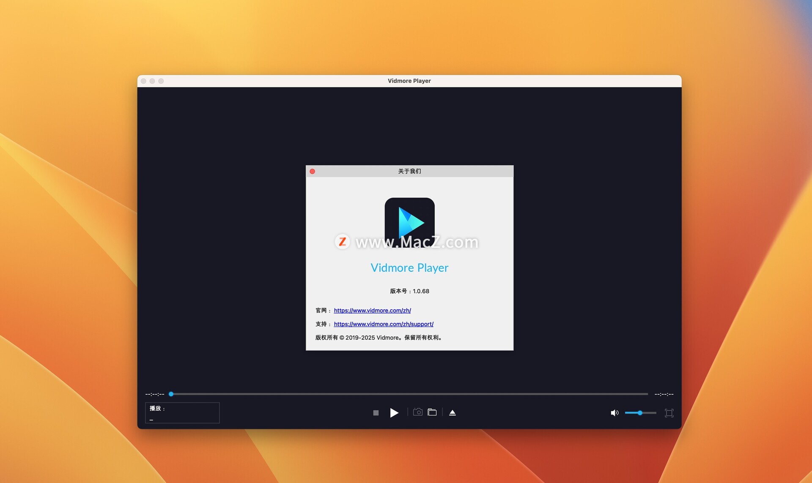Image resolution: width=812 pixels, height=483 pixels.
Task: Open the support page link
Action: click(x=384, y=324)
